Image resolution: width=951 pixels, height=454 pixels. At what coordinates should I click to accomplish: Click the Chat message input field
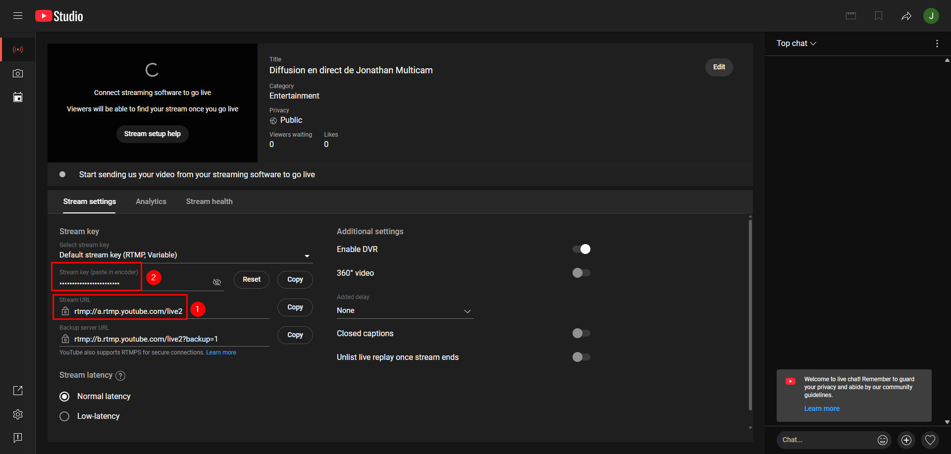point(827,440)
